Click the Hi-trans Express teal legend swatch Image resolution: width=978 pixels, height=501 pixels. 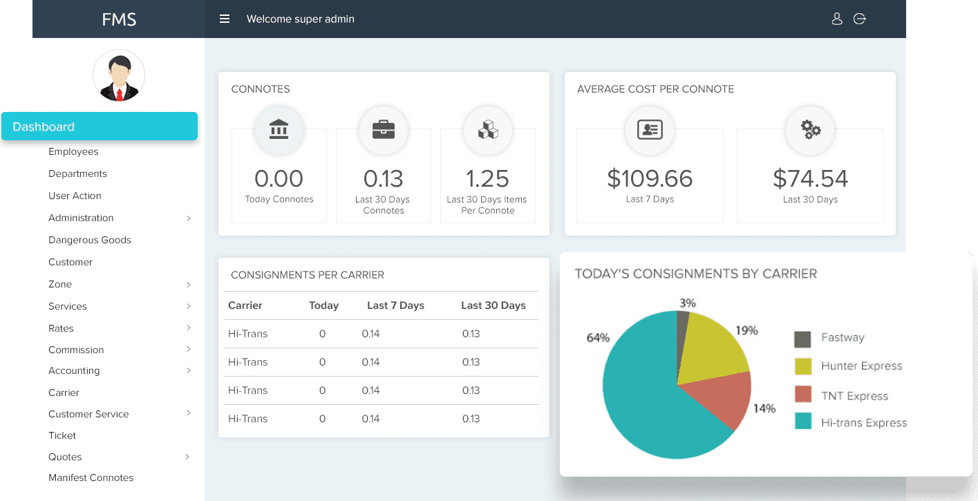(802, 421)
